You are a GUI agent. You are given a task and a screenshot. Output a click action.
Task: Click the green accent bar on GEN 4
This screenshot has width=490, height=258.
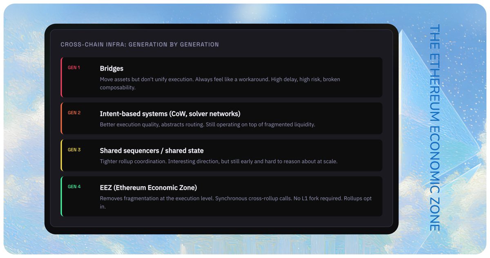pos(62,196)
